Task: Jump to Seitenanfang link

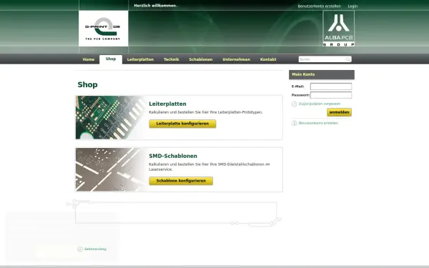Action: pyautogui.click(x=95, y=249)
